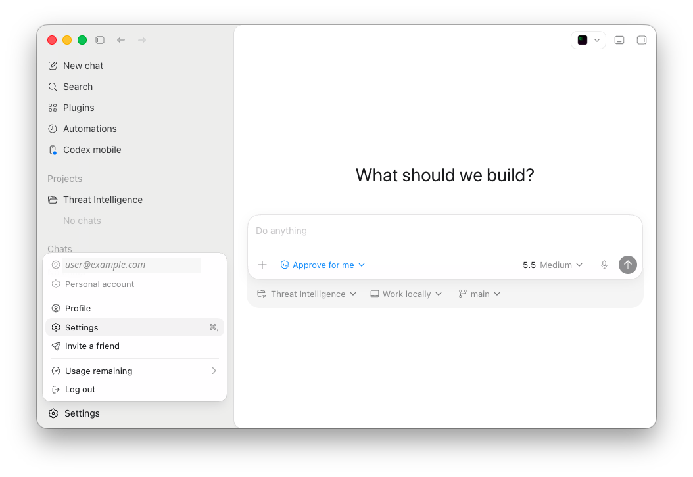Select Personal account in the menu

pyautogui.click(x=135, y=284)
